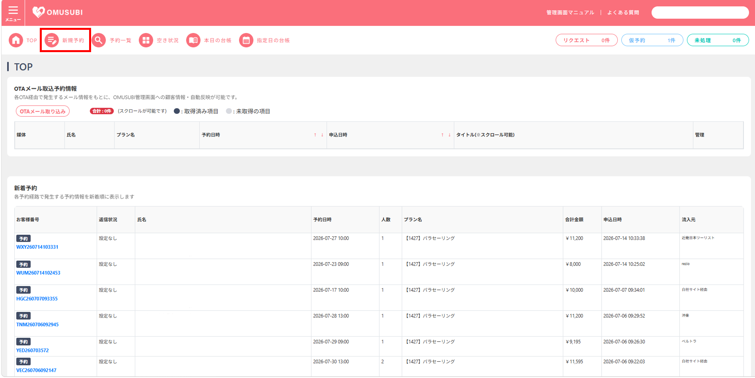The width and height of the screenshot is (755, 378).
Task: Select booking date 2026-07-23 09:00
Action: (331, 264)
